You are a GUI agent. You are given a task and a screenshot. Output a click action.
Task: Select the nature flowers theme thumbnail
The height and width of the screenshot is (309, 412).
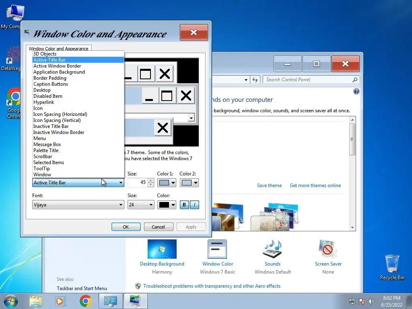pyautogui.click(x=274, y=217)
